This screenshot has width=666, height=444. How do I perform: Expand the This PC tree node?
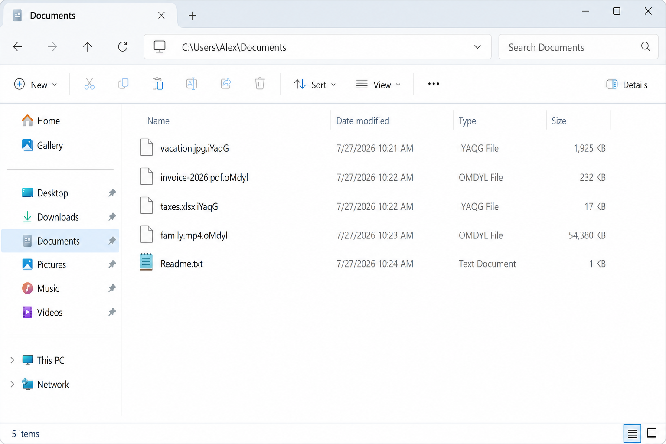[12, 360]
